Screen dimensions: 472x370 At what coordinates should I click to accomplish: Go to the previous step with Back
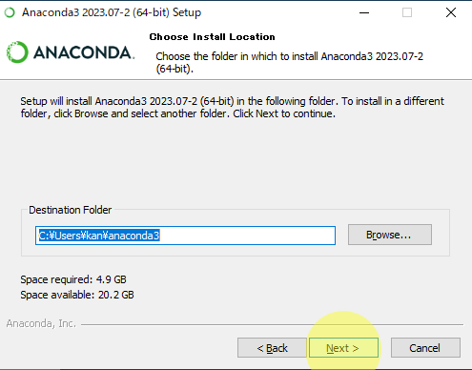click(272, 348)
